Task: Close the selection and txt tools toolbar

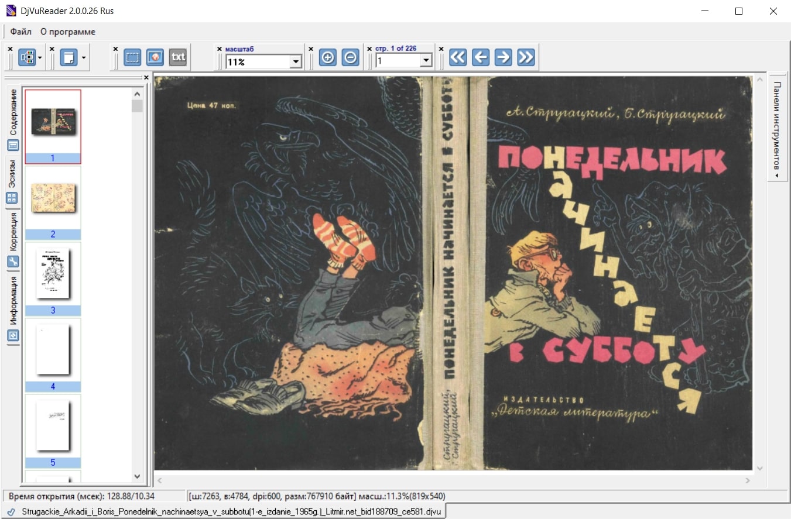Action: point(115,49)
